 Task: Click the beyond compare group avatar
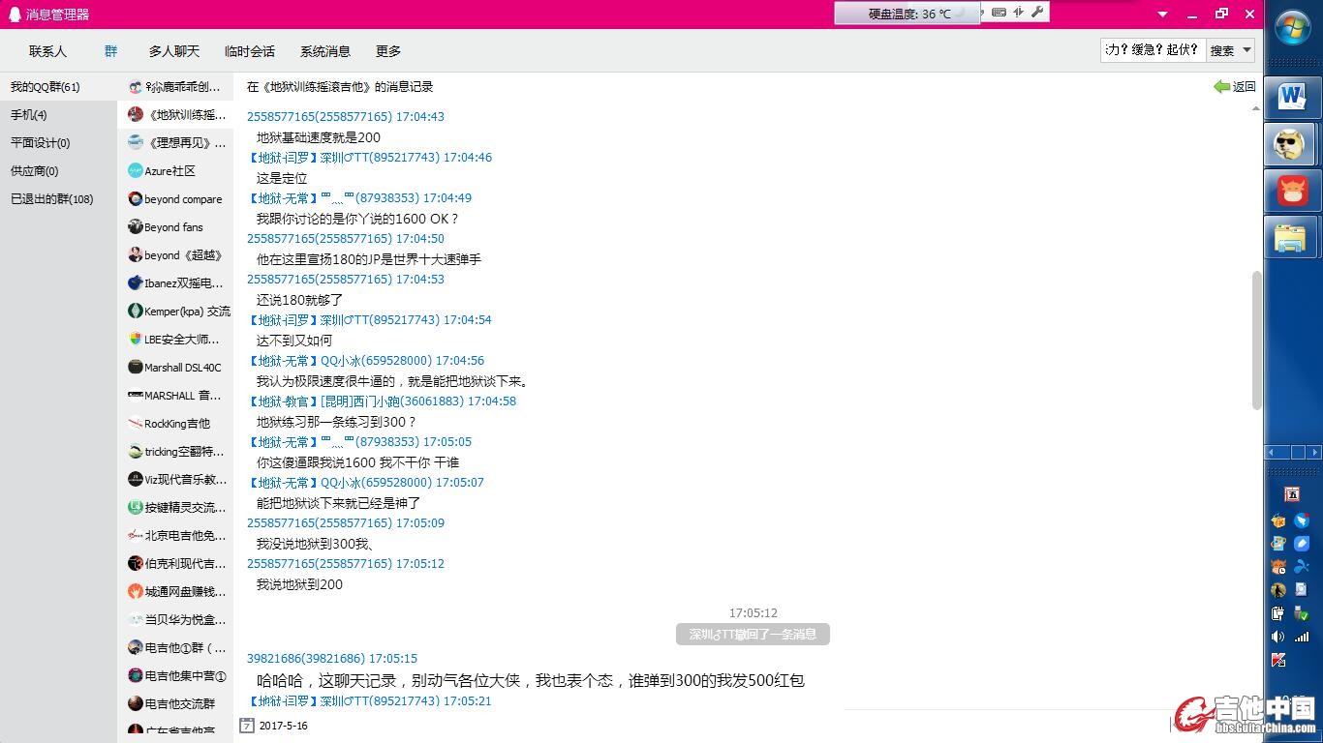click(x=136, y=198)
